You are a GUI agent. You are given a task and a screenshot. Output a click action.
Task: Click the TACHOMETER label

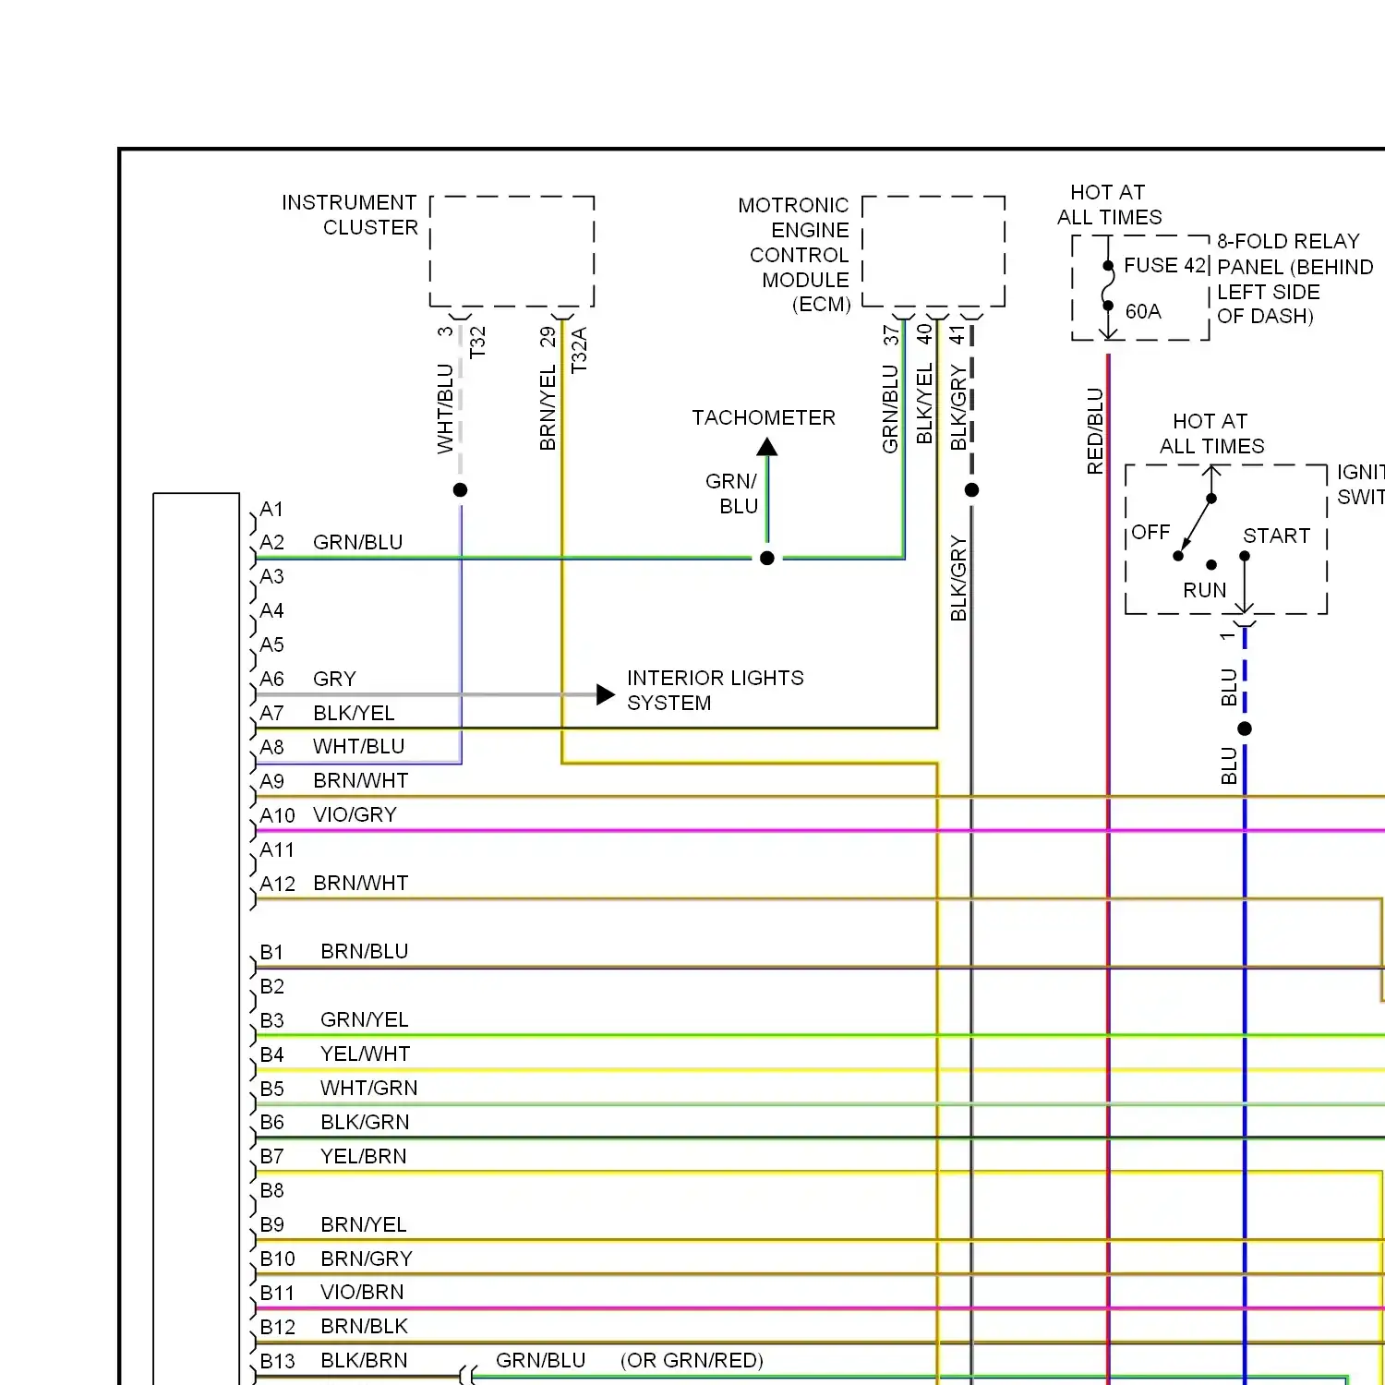coord(764,418)
